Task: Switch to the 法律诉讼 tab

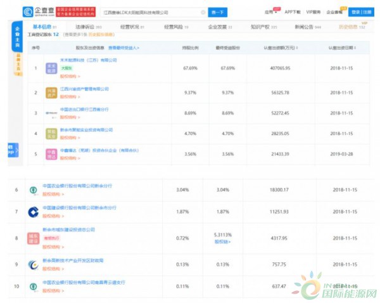Action: point(88,27)
